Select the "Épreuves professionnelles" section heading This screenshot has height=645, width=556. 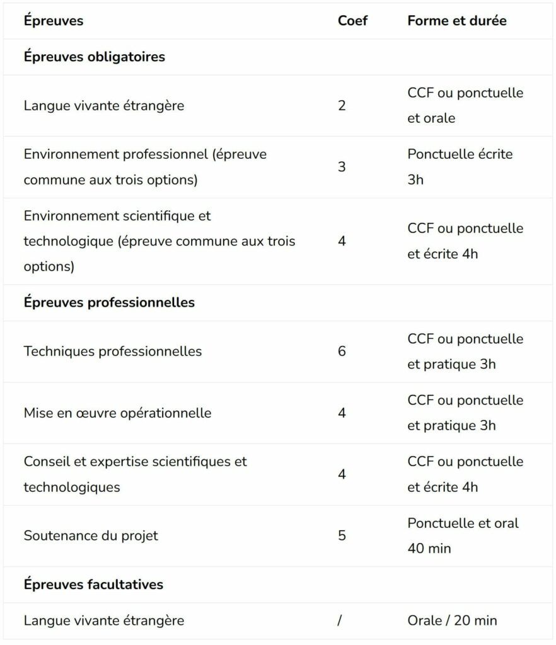pos(109,302)
